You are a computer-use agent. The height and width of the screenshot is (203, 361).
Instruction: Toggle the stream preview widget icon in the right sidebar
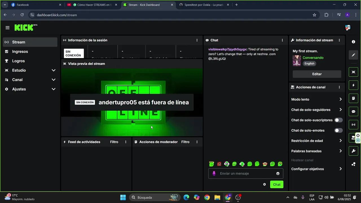(x=353, y=72)
